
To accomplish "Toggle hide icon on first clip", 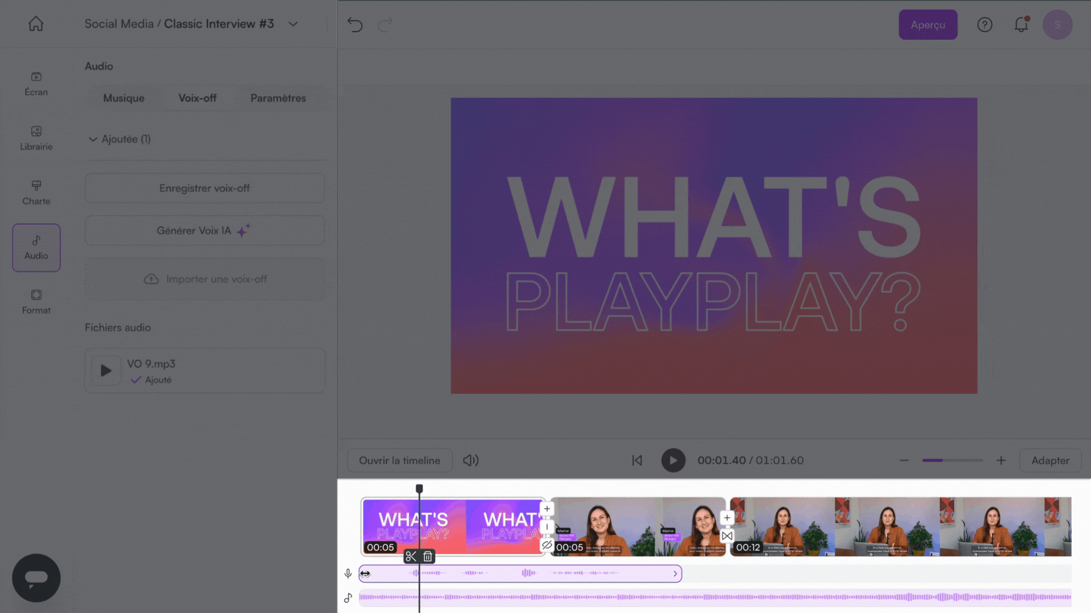I will click(547, 545).
